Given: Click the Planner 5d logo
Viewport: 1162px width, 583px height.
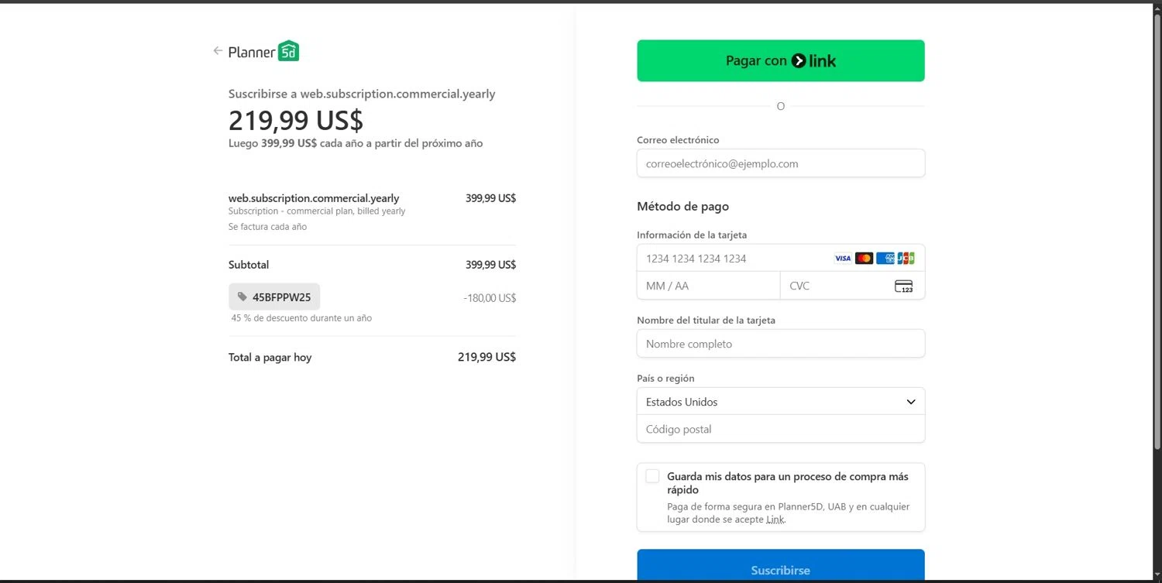Looking at the screenshot, I should point(263,51).
